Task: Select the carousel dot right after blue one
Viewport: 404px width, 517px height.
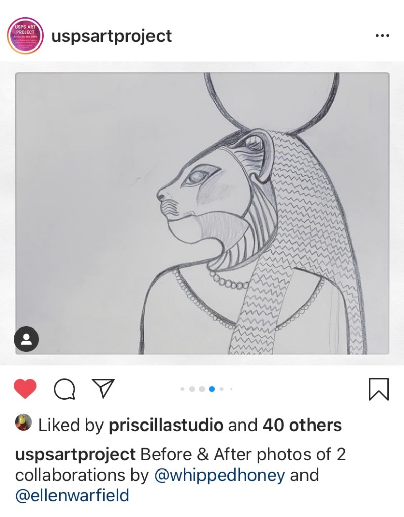Action: point(222,389)
